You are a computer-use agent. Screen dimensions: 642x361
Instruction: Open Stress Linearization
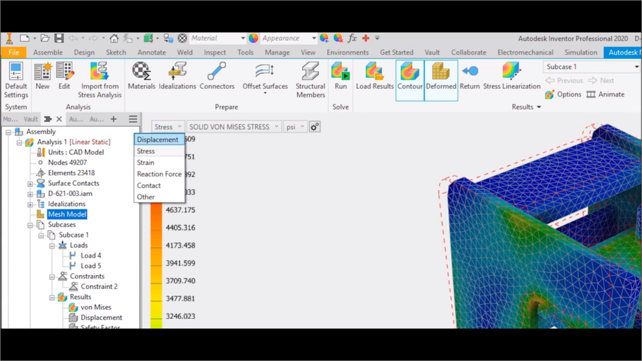click(x=512, y=76)
